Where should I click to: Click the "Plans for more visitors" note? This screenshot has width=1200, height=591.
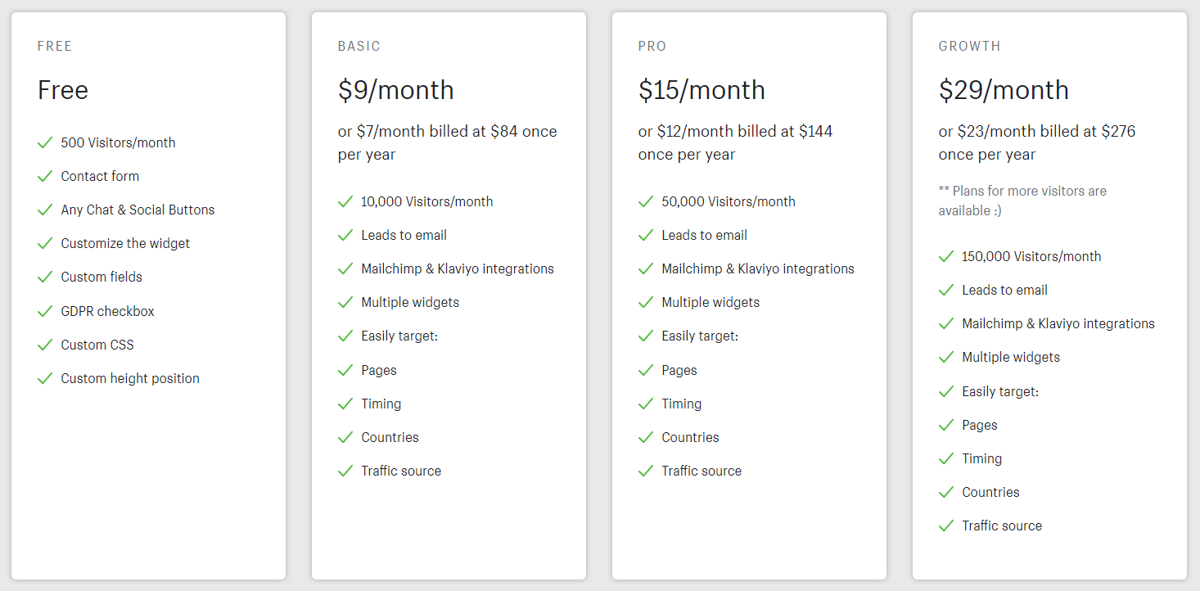[1022, 201]
